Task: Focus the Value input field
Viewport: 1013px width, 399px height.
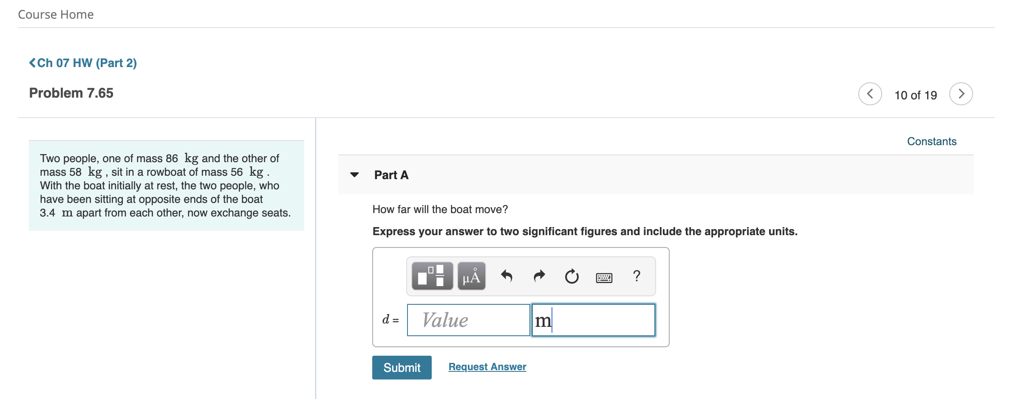Action: 468,320
